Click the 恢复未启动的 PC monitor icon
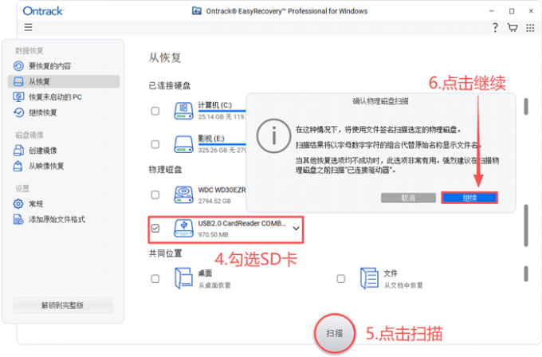The height and width of the screenshot is (357, 542). [18, 96]
